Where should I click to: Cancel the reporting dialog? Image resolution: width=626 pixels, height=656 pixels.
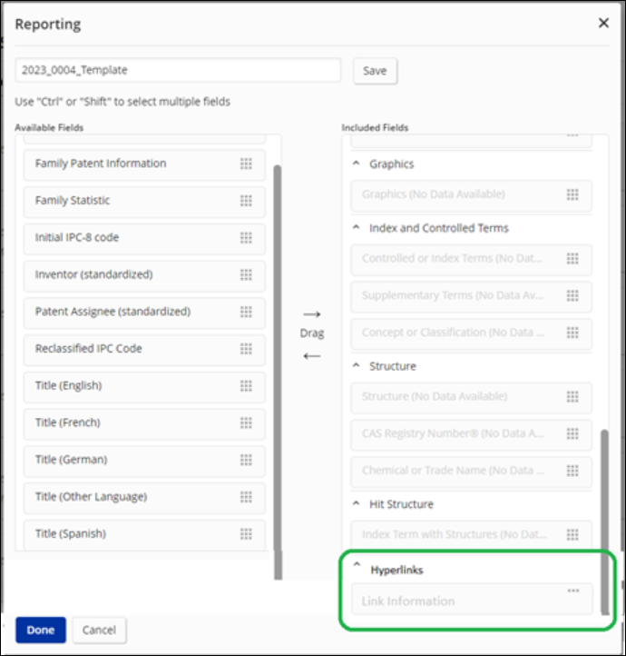pyautogui.click(x=99, y=630)
